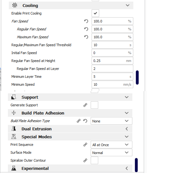Open the Print Sequence dropdown
175x186 pixels.
click(112, 145)
